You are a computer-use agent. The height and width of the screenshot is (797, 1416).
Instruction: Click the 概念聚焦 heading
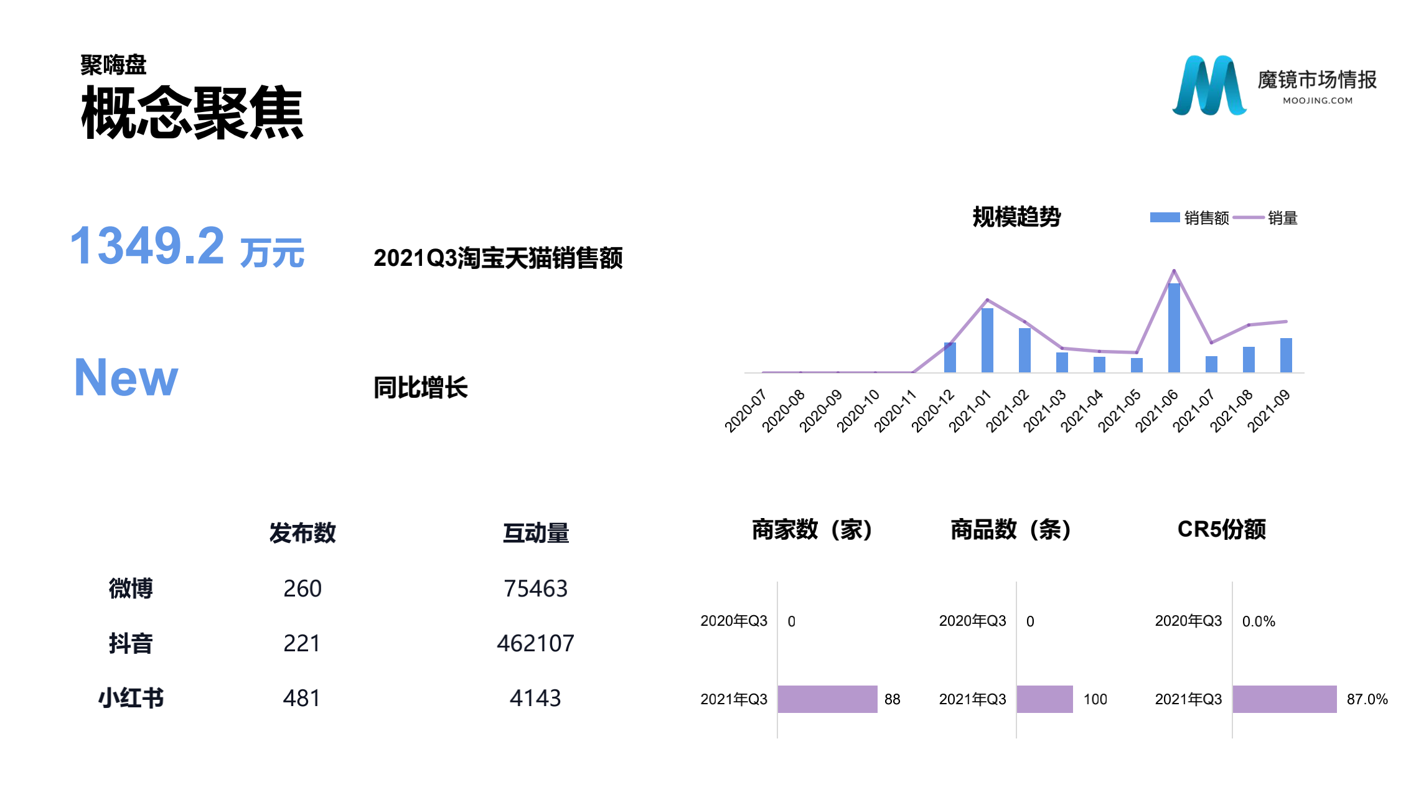(192, 113)
